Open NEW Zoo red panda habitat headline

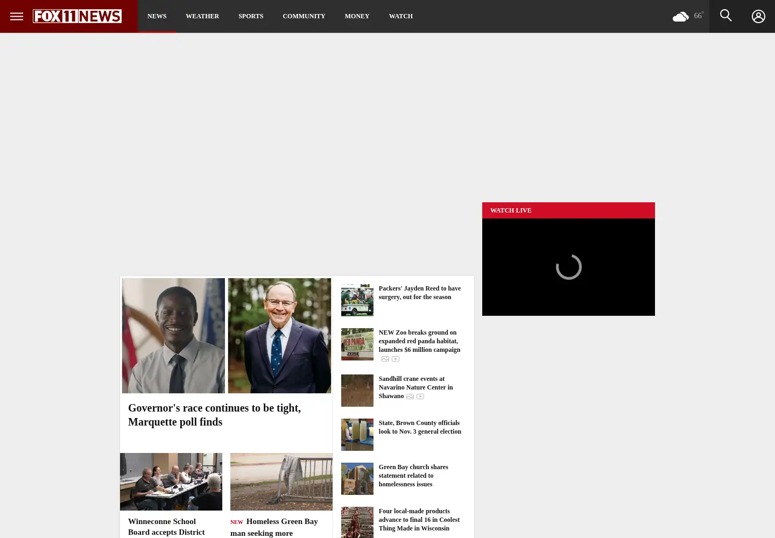click(419, 341)
